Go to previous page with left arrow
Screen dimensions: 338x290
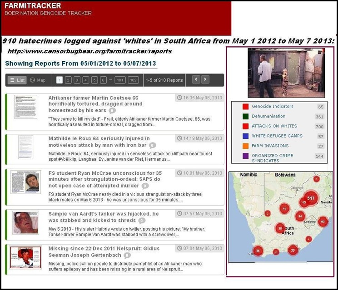pos(196,80)
